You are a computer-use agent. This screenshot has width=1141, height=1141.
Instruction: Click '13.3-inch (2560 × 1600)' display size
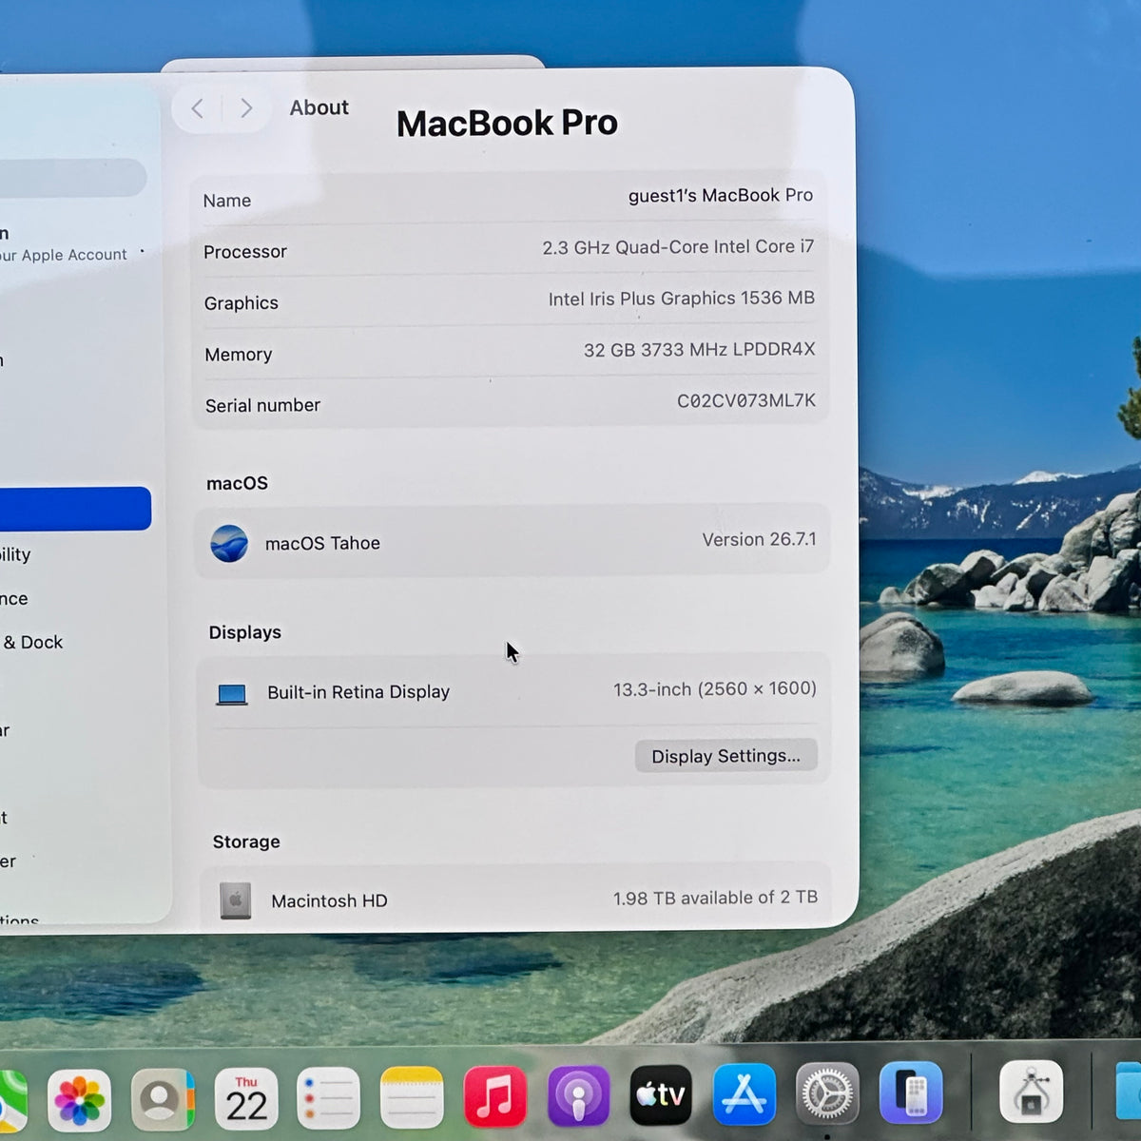pos(715,689)
